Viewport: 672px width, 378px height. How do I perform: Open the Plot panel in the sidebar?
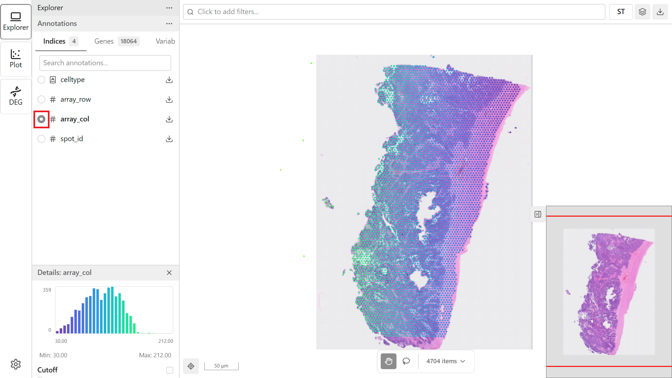16,59
